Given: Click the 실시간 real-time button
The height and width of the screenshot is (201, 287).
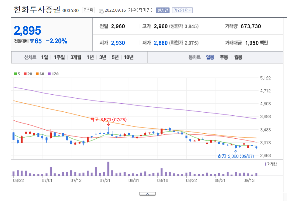Looking at the screenshot, I should pos(163,10).
